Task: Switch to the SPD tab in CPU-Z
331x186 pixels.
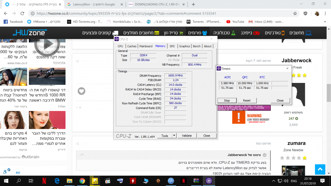Action: point(172,46)
